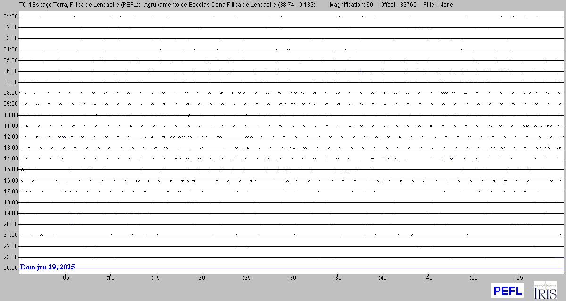Click the PEFL station logo
The width and height of the screenshot is (566, 301).
pos(508,290)
